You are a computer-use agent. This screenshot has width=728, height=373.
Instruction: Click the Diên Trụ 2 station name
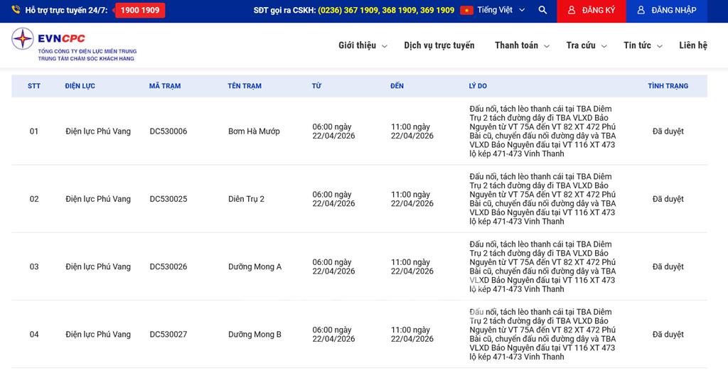(246, 200)
